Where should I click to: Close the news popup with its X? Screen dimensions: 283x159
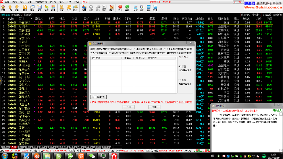point(279,105)
